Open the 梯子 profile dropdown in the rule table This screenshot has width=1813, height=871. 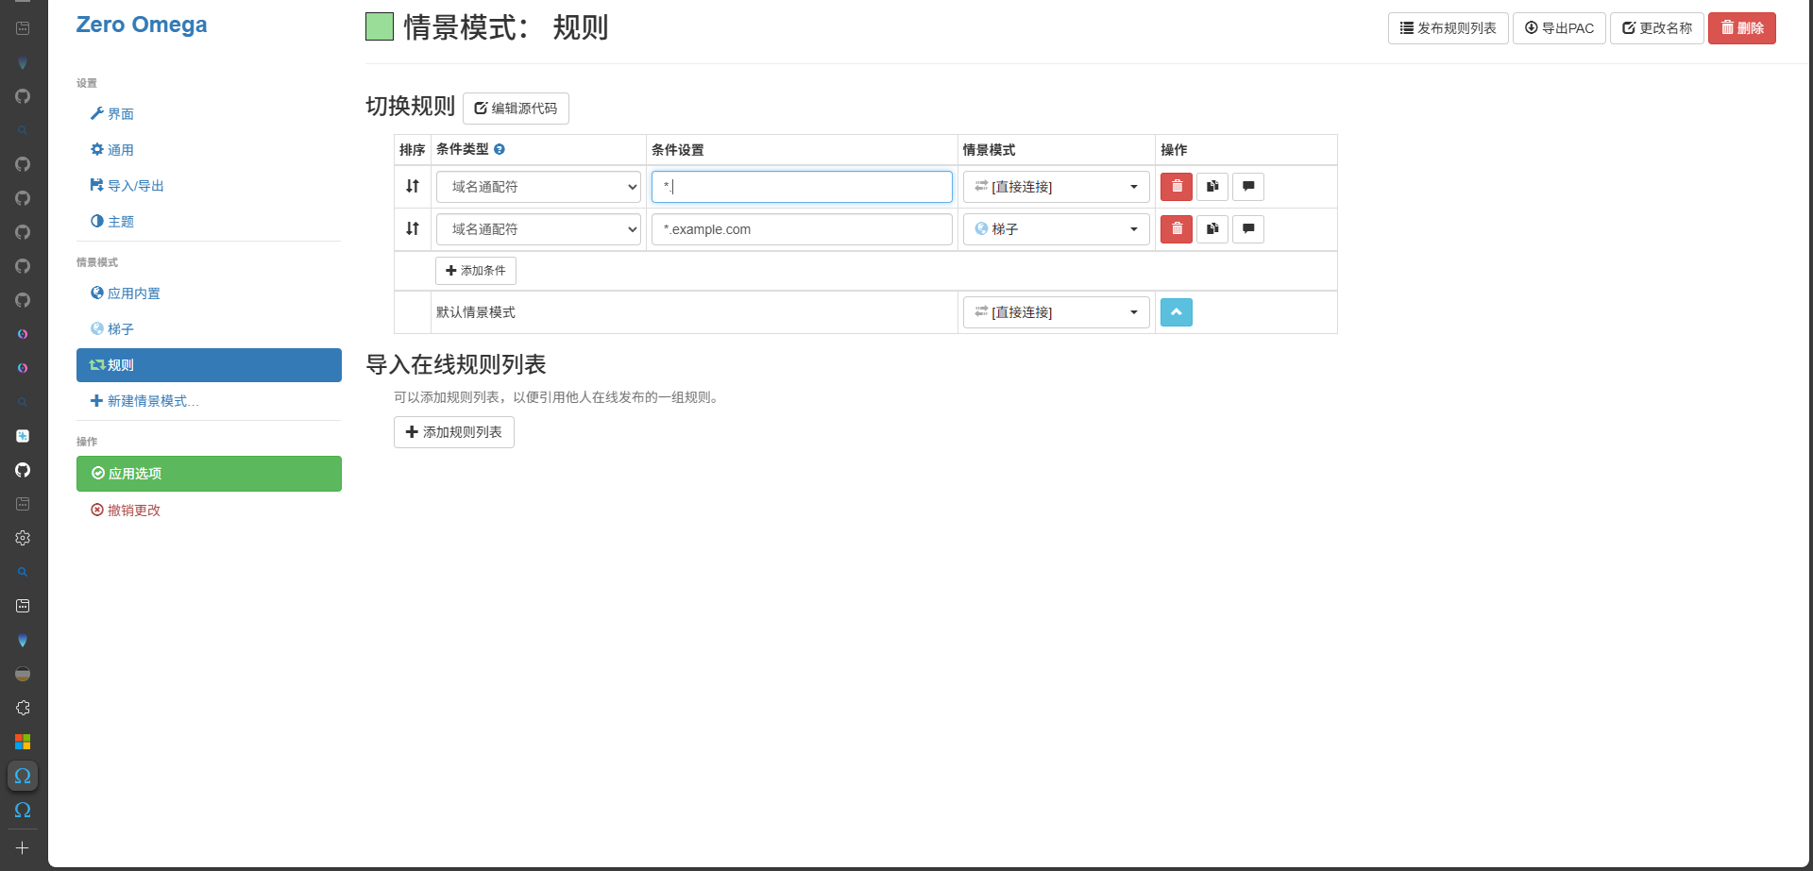coord(1056,229)
